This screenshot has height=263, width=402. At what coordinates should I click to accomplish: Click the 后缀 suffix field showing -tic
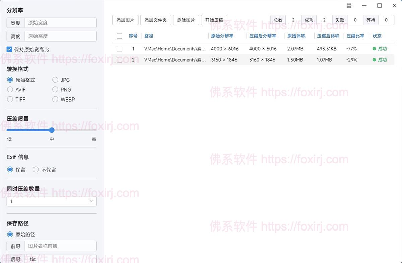[60, 259]
